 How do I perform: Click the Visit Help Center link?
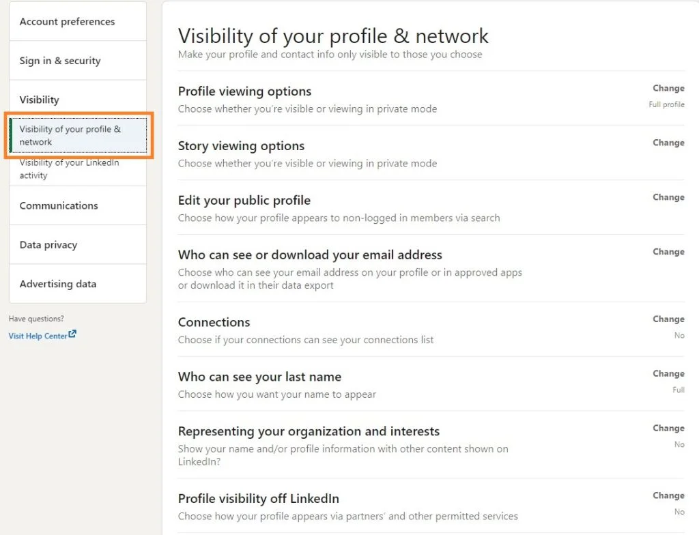(38, 336)
